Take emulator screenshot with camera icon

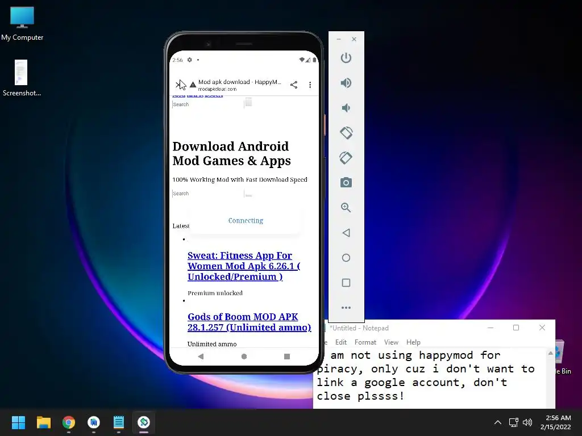[346, 182]
